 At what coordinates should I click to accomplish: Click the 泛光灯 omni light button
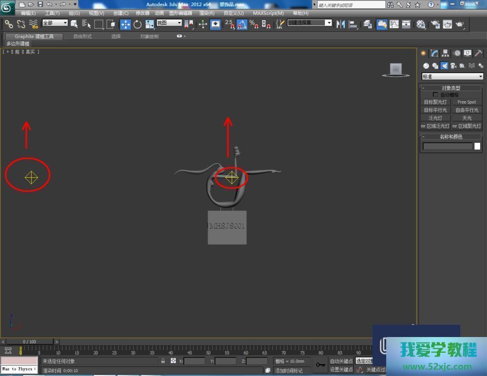point(435,118)
